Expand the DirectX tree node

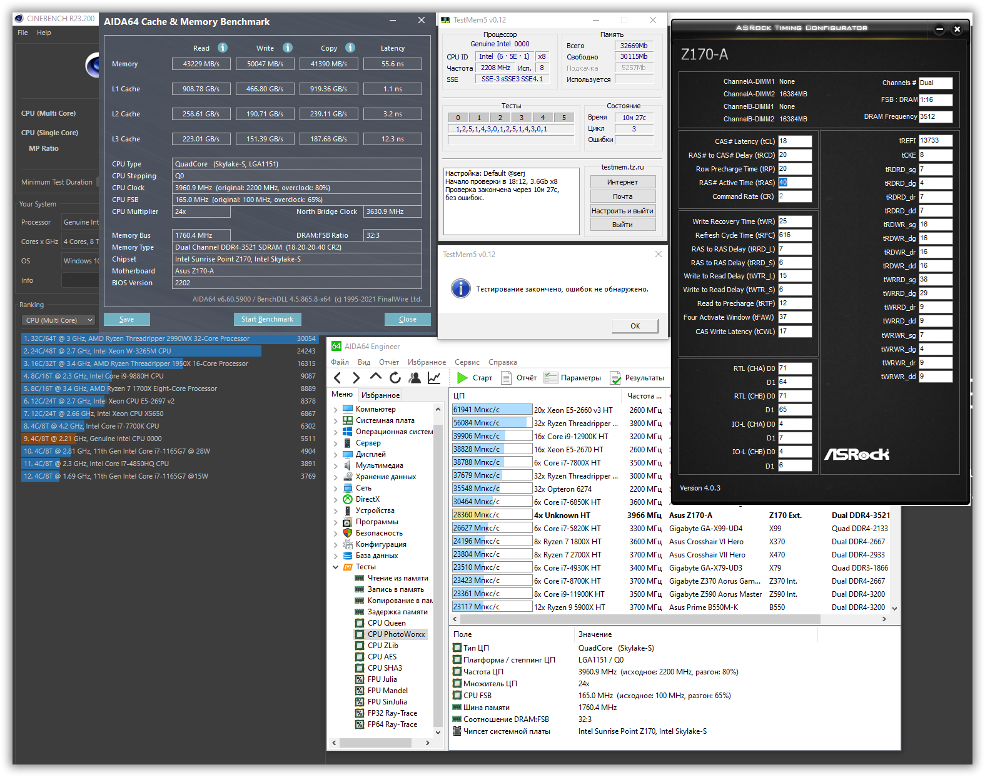pos(336,500)
